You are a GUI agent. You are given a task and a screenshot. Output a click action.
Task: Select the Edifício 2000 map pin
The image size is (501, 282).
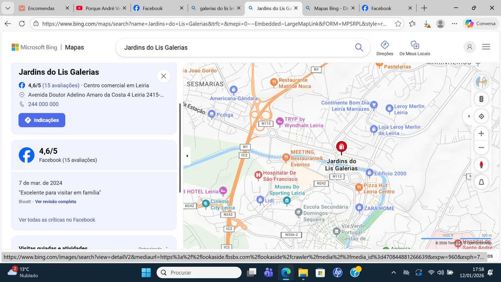pyautogui.click(x=369, y=173)
